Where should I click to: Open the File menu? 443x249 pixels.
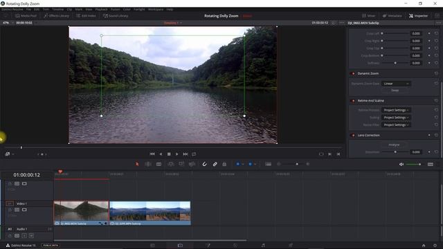28,9
